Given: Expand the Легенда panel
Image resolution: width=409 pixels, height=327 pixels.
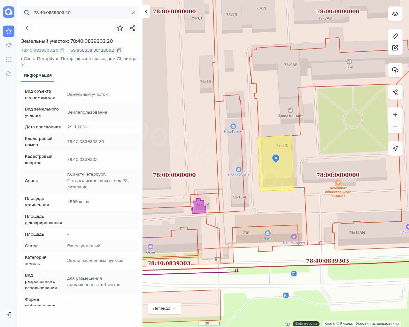Looking at the screenshot, I should pos(164,308).
